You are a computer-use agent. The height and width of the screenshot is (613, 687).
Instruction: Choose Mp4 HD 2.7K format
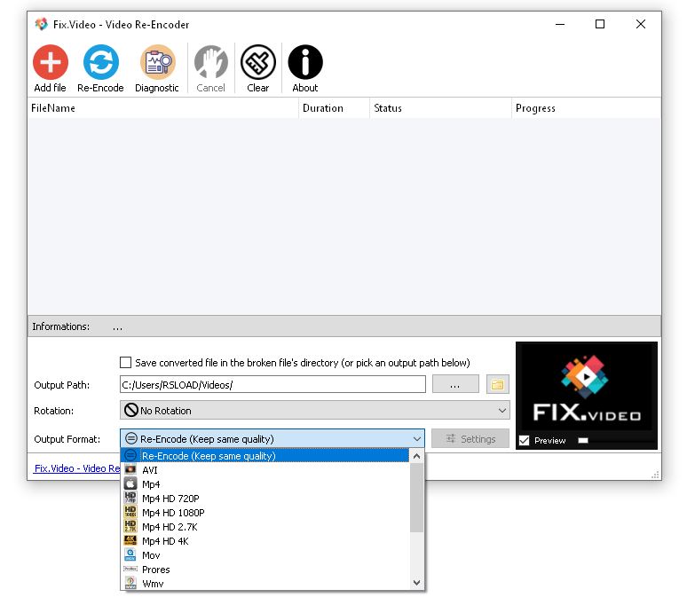pyautogui.click(x=265, y=526)
